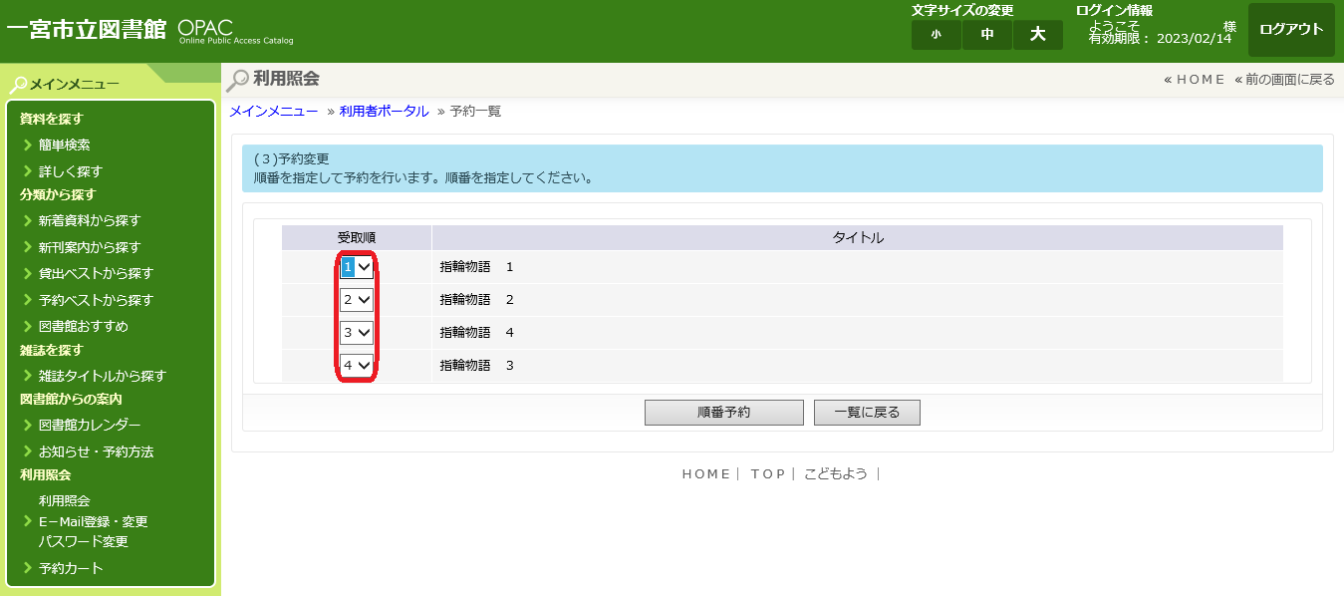The image size is (1344, 596).
Task: Click the footer こどもよう link
Action: [836, 474]
